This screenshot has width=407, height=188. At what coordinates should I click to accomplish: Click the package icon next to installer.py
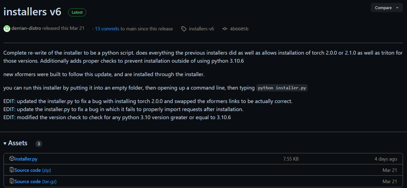(12, 159)
